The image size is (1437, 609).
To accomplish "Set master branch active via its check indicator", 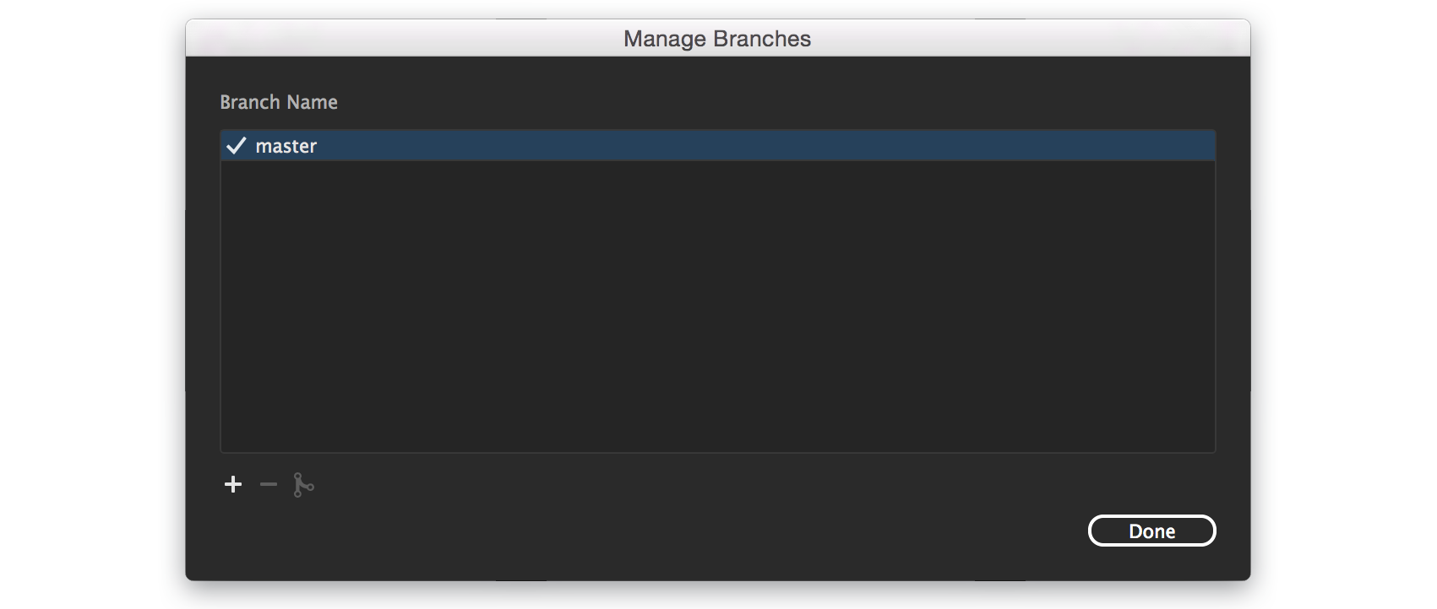I will [237, 145].
